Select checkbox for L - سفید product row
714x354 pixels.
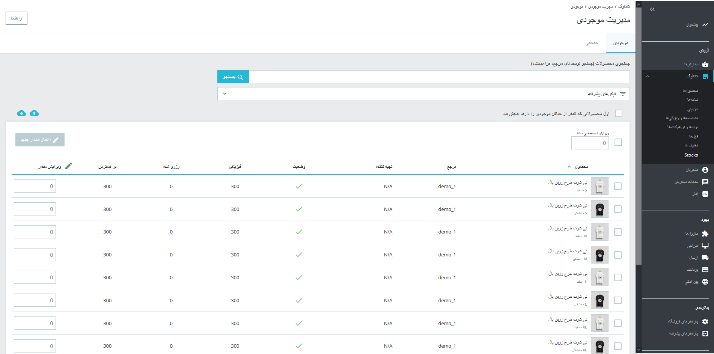click(618, 277)
